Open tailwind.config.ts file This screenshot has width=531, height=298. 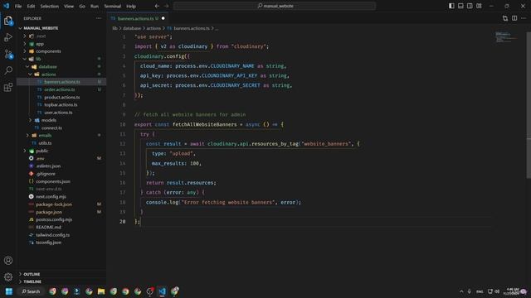tap(61, 235)
